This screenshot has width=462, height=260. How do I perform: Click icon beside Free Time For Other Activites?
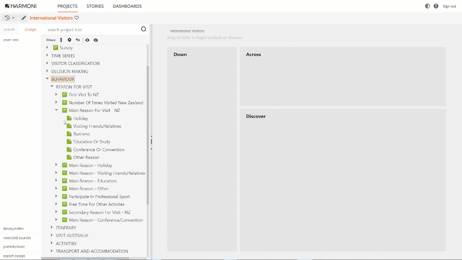(65, 204)
